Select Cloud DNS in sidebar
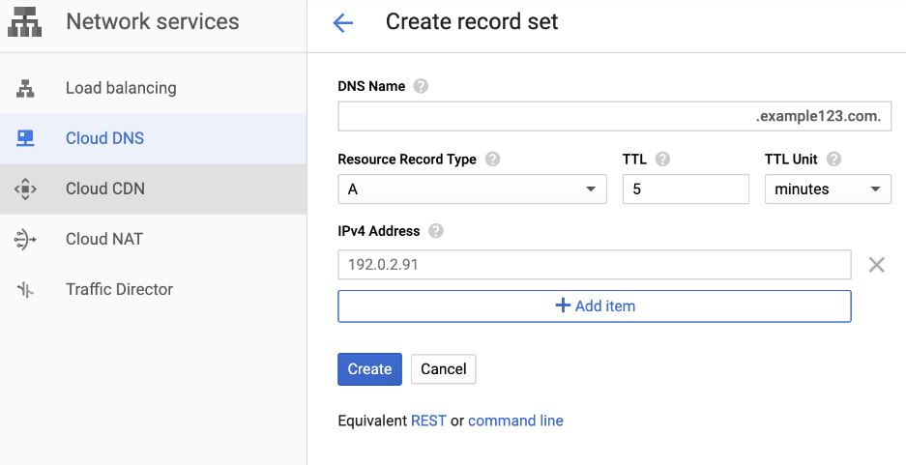 point(153,138)
